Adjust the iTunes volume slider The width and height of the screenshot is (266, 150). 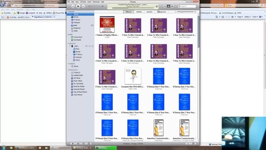tap(96, 6)
